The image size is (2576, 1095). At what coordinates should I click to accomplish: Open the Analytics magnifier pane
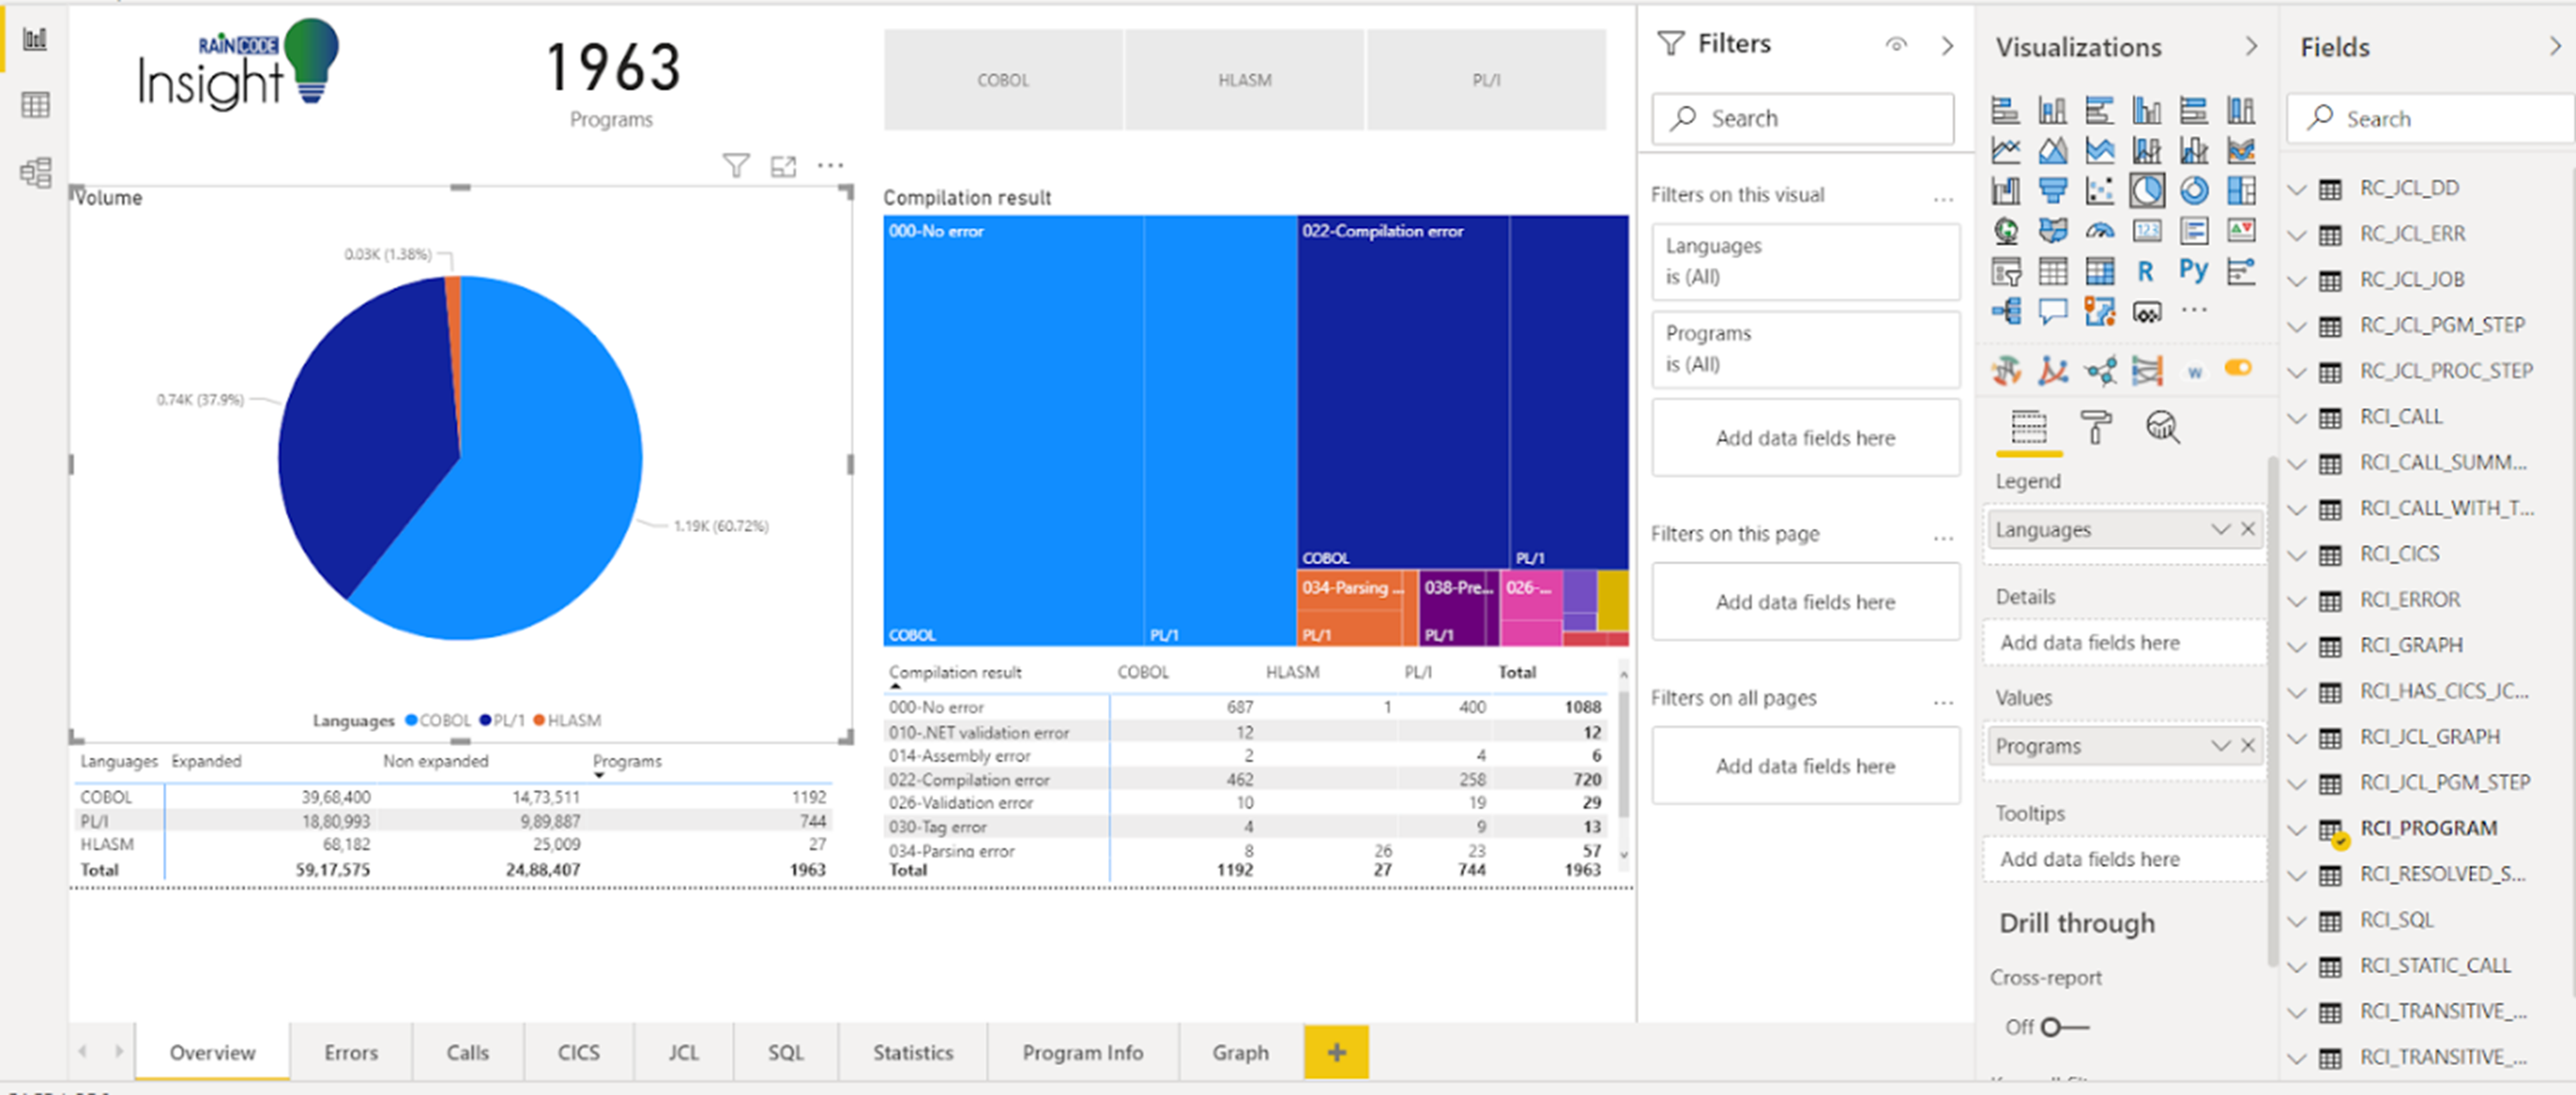tap(2162, 427)
